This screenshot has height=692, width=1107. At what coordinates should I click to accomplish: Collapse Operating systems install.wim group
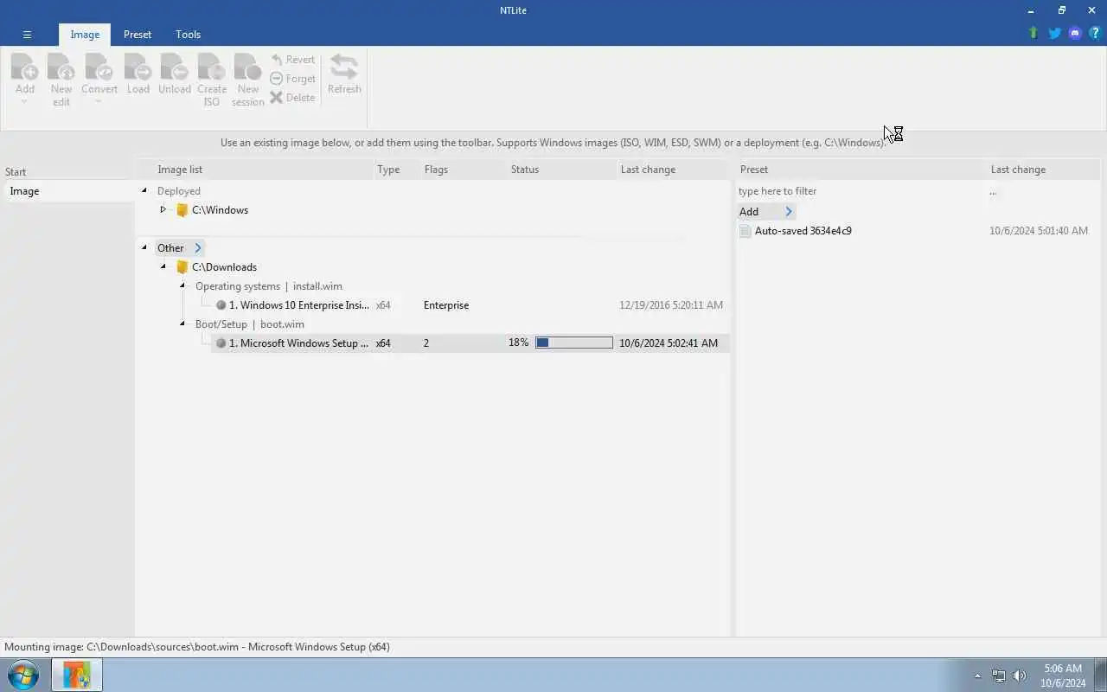click(x=182, y=286)
